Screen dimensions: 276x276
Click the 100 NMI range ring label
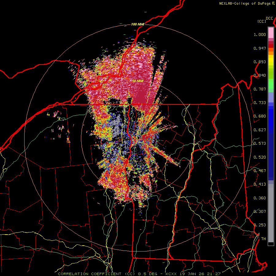tap(138, 24)
